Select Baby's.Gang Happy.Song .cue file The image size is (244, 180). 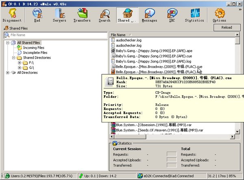[x=154, y=56]
